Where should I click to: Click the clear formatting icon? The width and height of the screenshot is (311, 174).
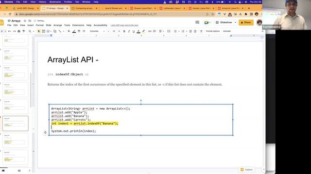(x=201, y=31)
